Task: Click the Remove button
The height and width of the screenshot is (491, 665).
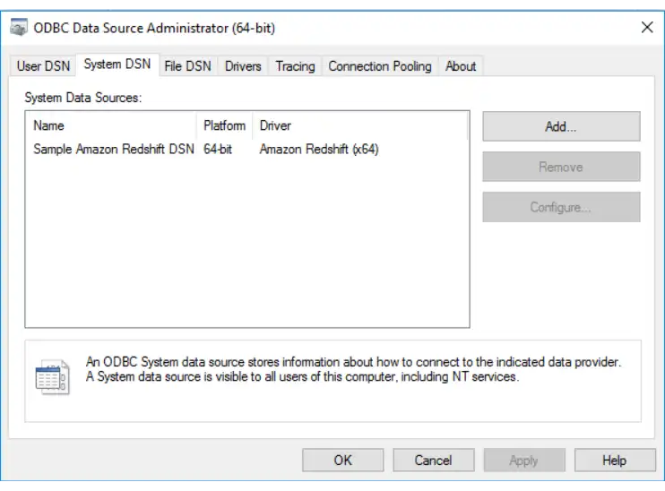Action: pos(561,167)
